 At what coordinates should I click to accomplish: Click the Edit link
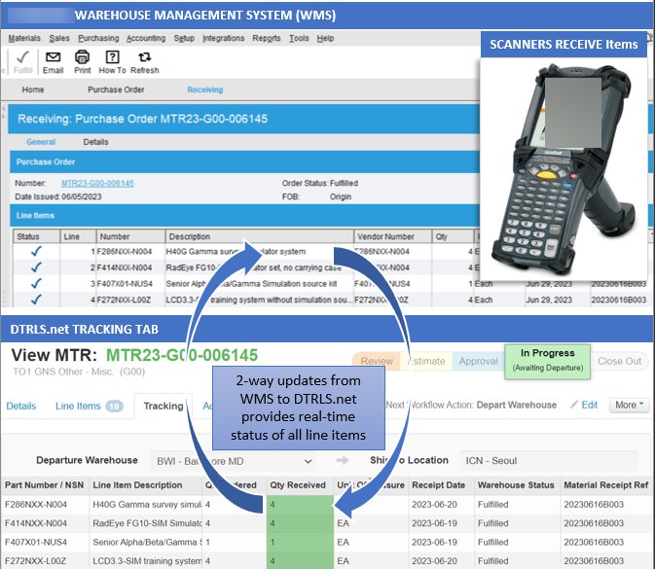590,405
